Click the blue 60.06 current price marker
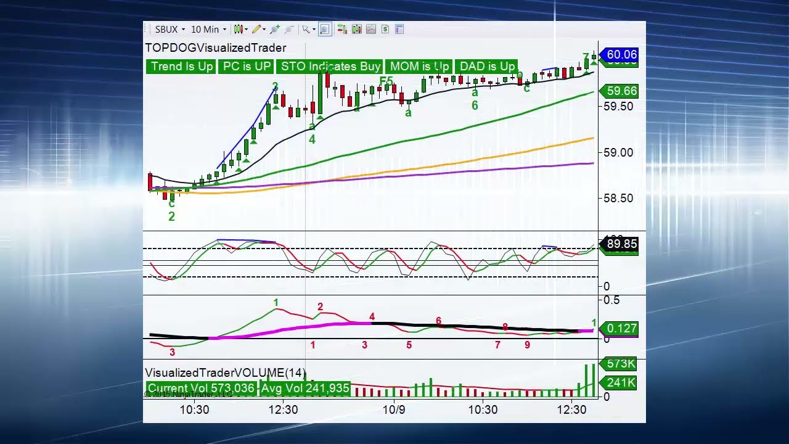The width and height of the screenshot is (789, 444). (x=621, y=55)
